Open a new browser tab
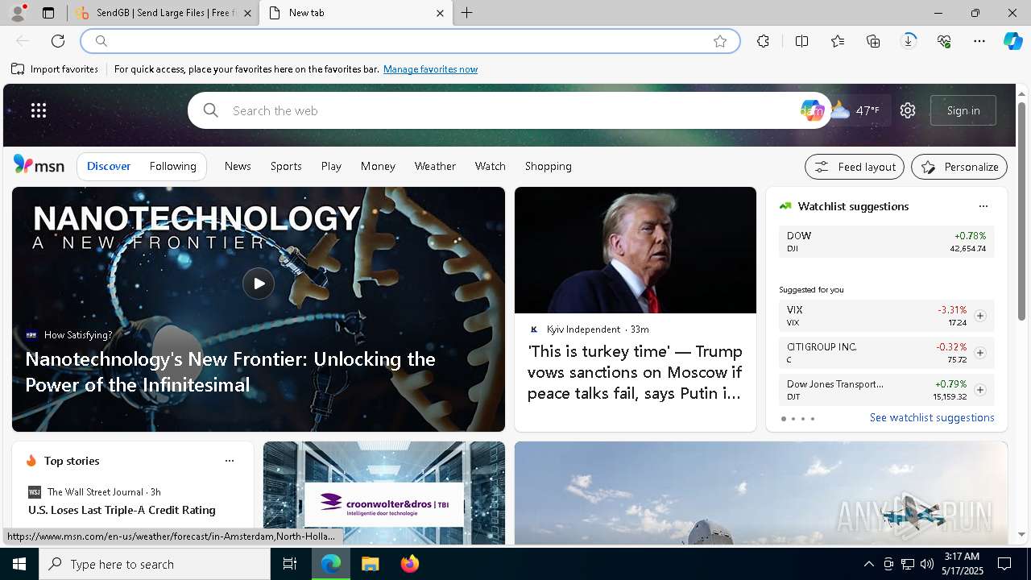 [x=467, y=13]
